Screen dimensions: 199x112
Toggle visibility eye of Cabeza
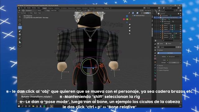180,29
